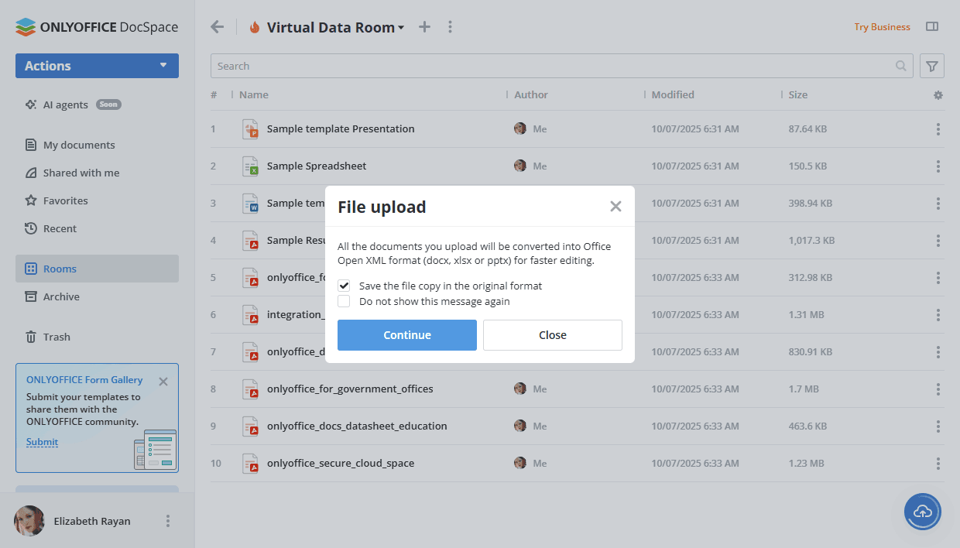Enable 'Do not show this message again'
This screenshot has height=548, width=960.
344,301
